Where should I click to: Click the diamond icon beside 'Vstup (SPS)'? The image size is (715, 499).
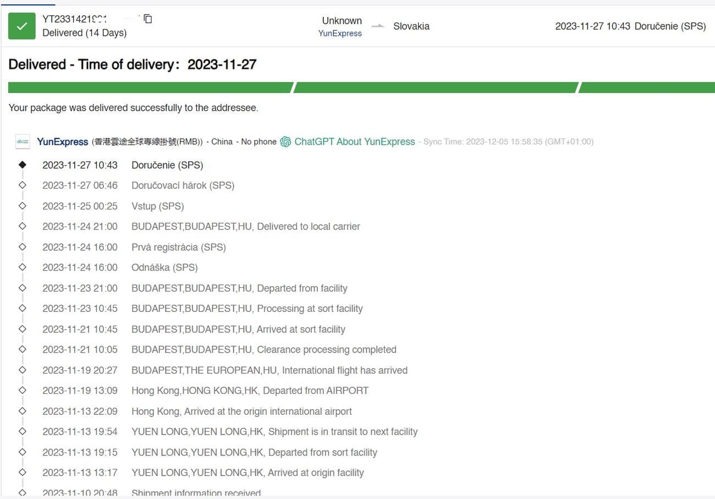(23, 206)
